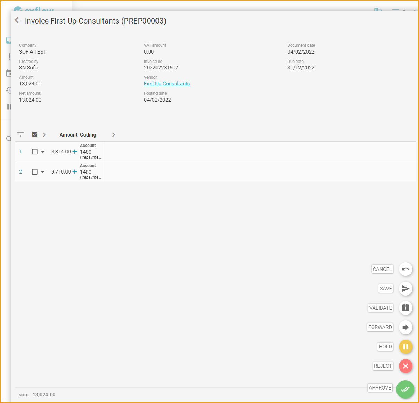
Task: Expand columns chevron right of Coding
Action: pos(113,135)
